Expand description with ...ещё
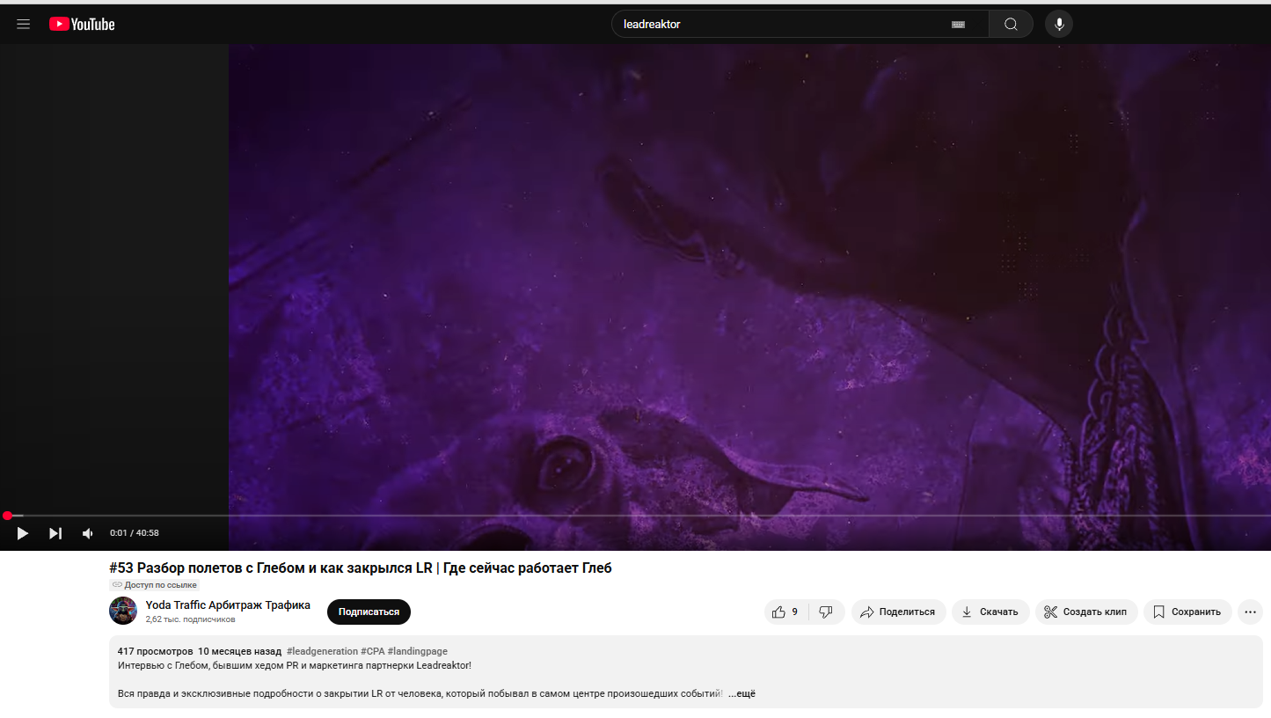 (741, 694)
